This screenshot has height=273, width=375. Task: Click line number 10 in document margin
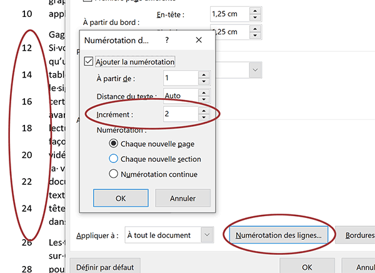coord(27,14)
